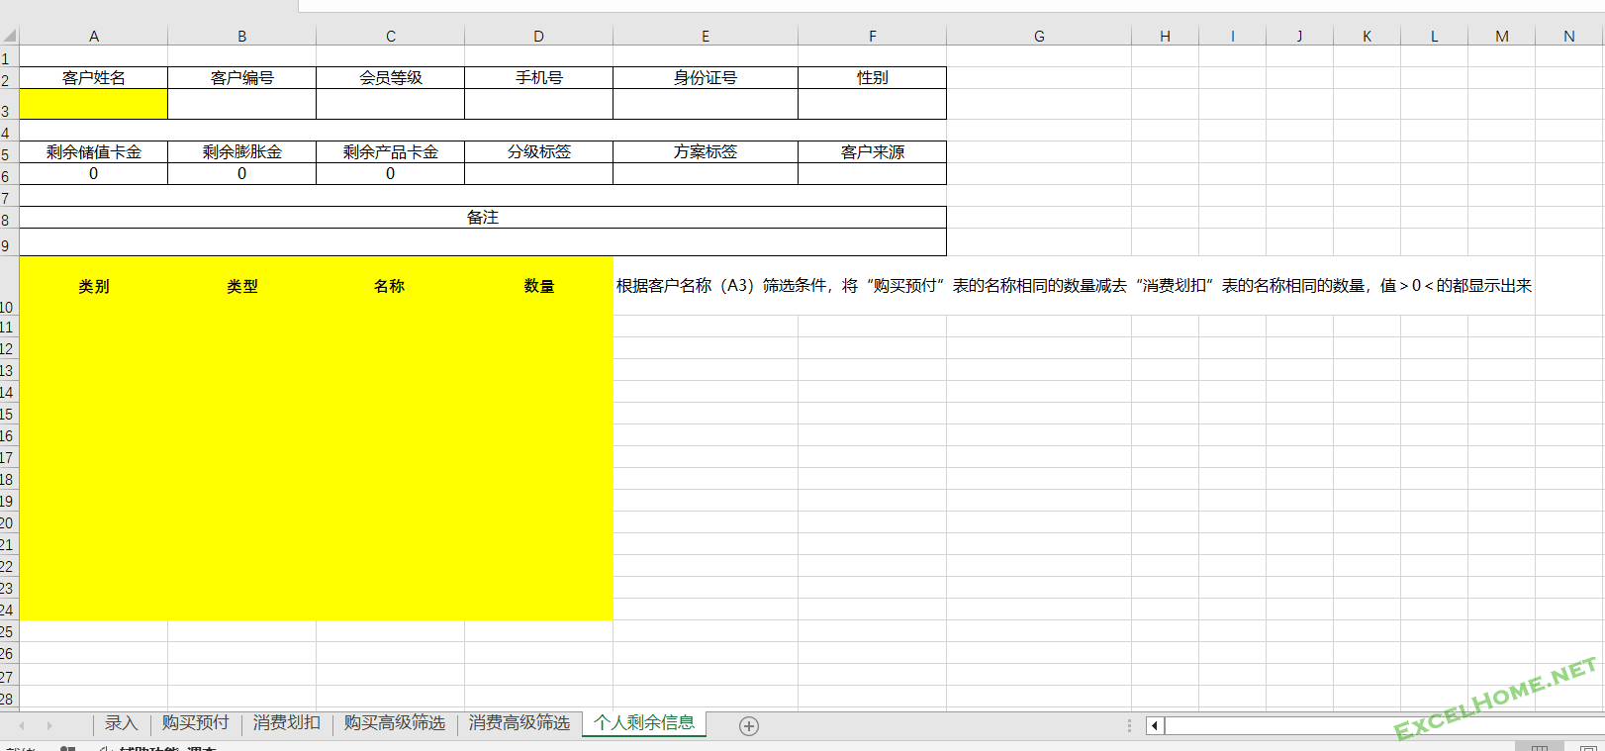The width and height of the screenshot is (1605, 751).
Task: Click the 剩余储值卡金 label cell
Action: click(x=94, y=152)
